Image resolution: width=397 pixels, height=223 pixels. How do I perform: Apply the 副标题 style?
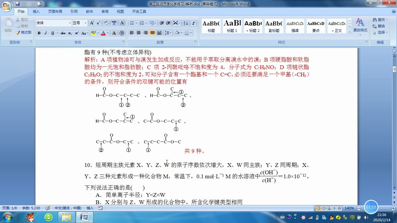tap(274, 26)
